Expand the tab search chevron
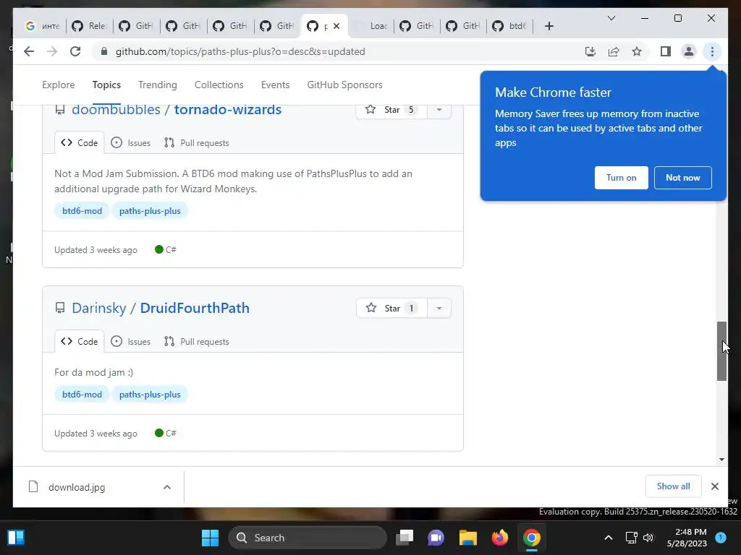741x555 pixels. click(611, 18)
